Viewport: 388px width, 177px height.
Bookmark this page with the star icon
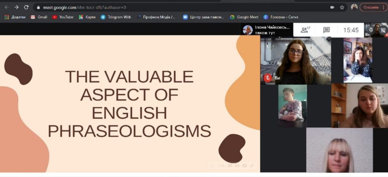point(342,7)
